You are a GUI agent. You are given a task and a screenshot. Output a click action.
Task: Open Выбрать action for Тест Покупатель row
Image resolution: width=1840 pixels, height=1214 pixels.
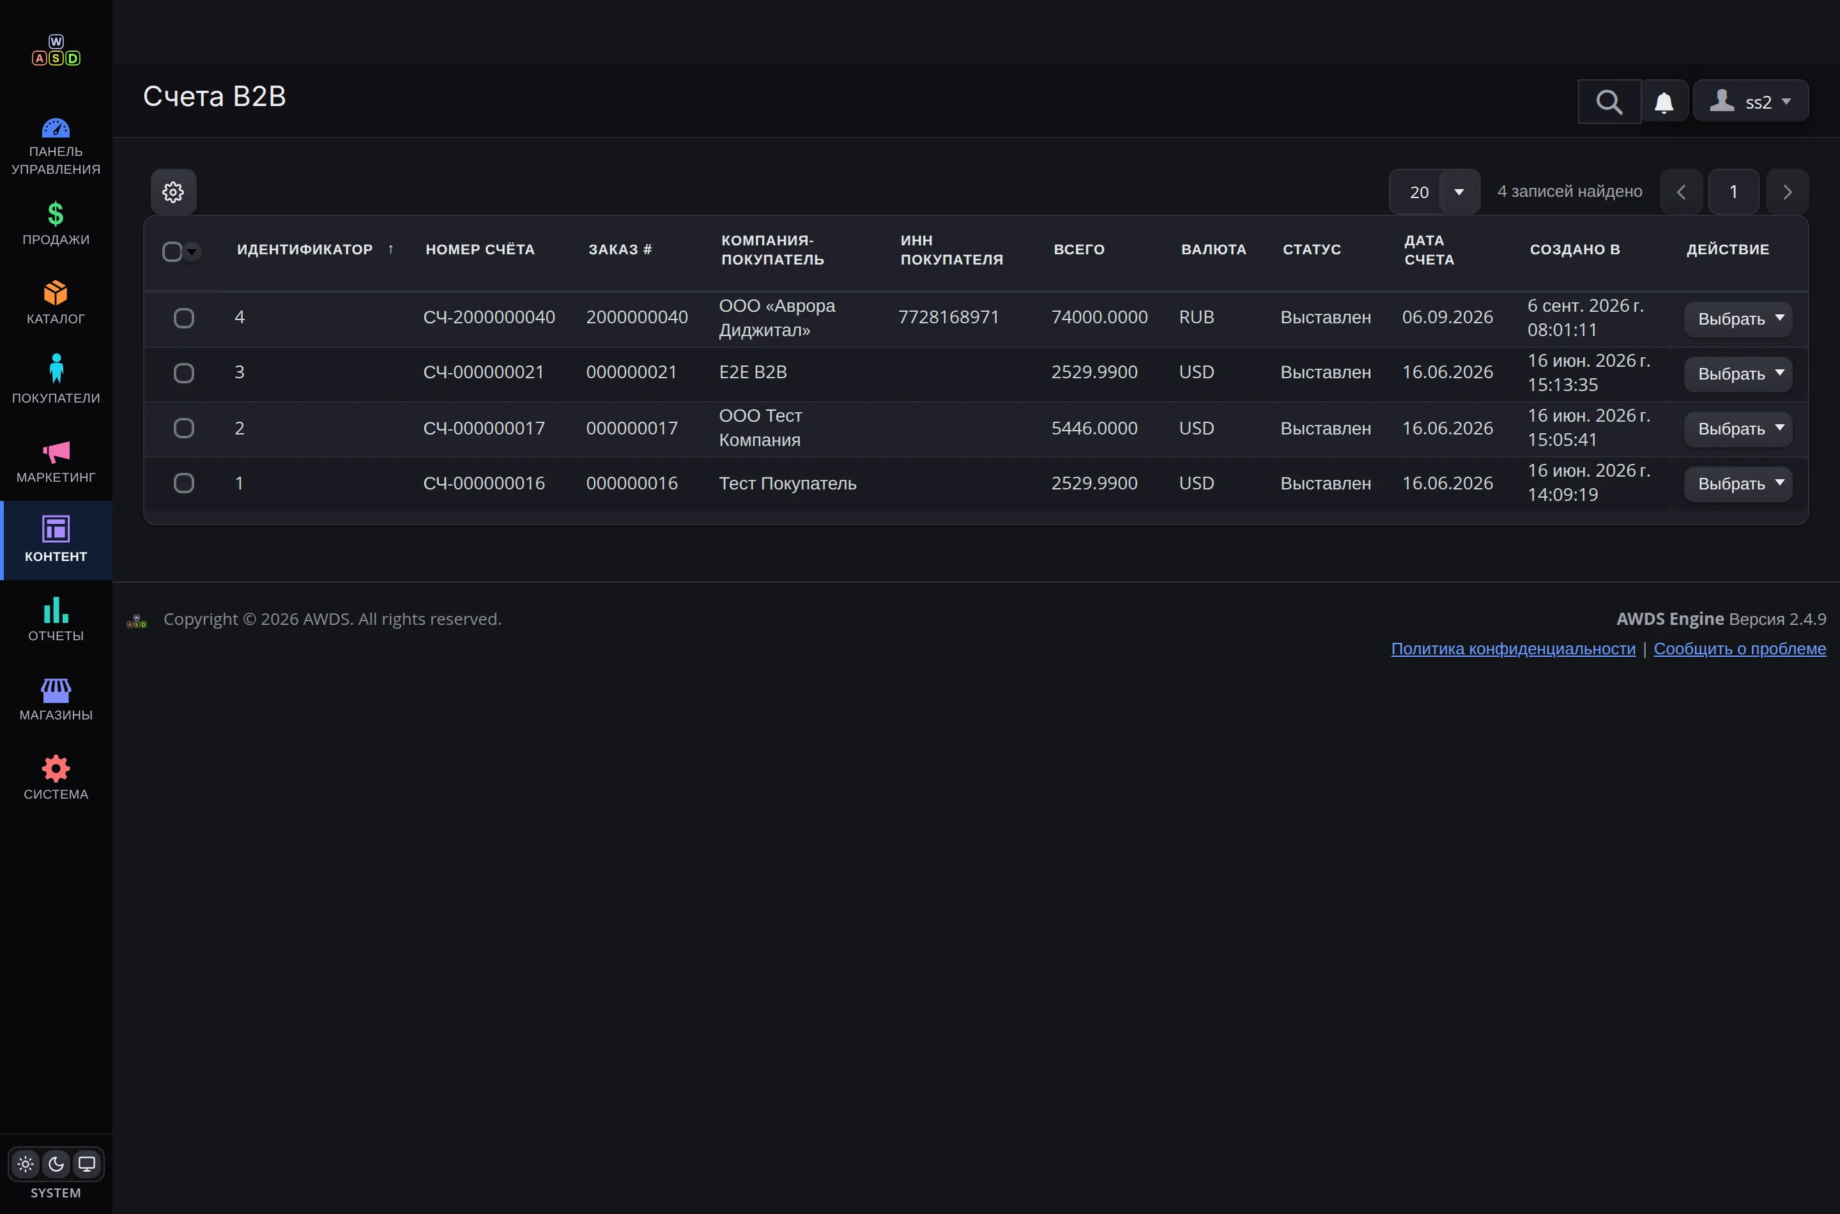pos(1738,484)
